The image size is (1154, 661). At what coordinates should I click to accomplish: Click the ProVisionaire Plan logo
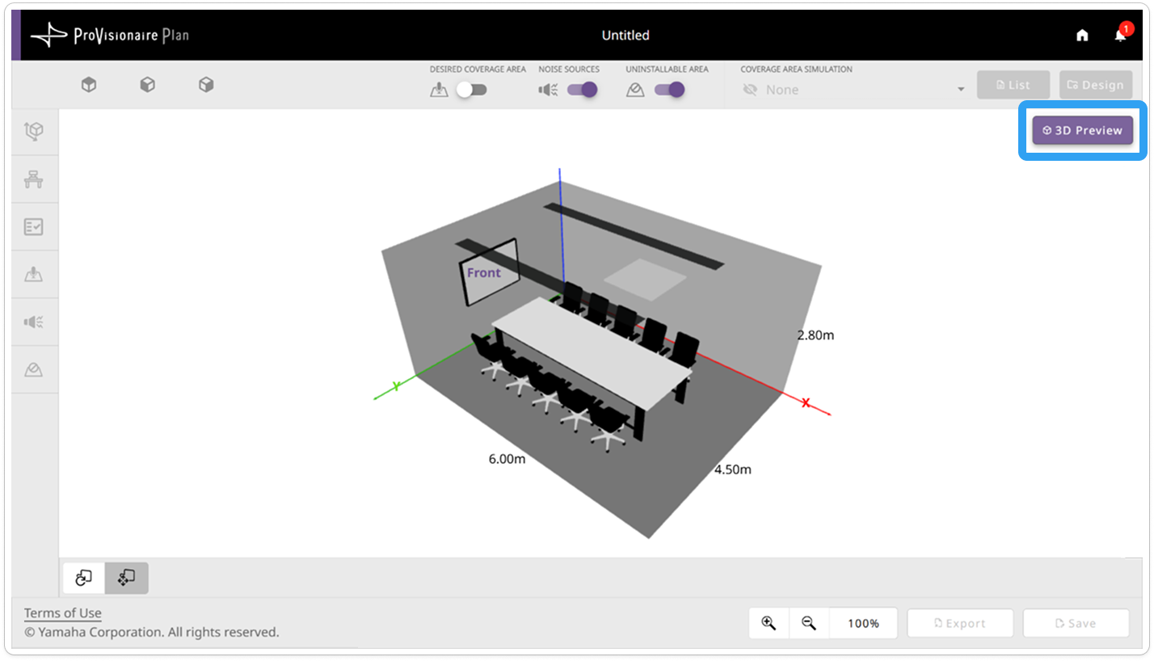click(x=109, y=36)
